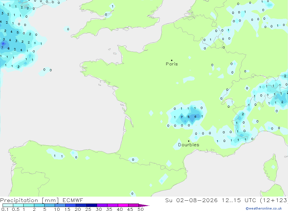The image size is (288, 211).
Task: Click the 6 mm value north of Dourbies
Action: 195,117
